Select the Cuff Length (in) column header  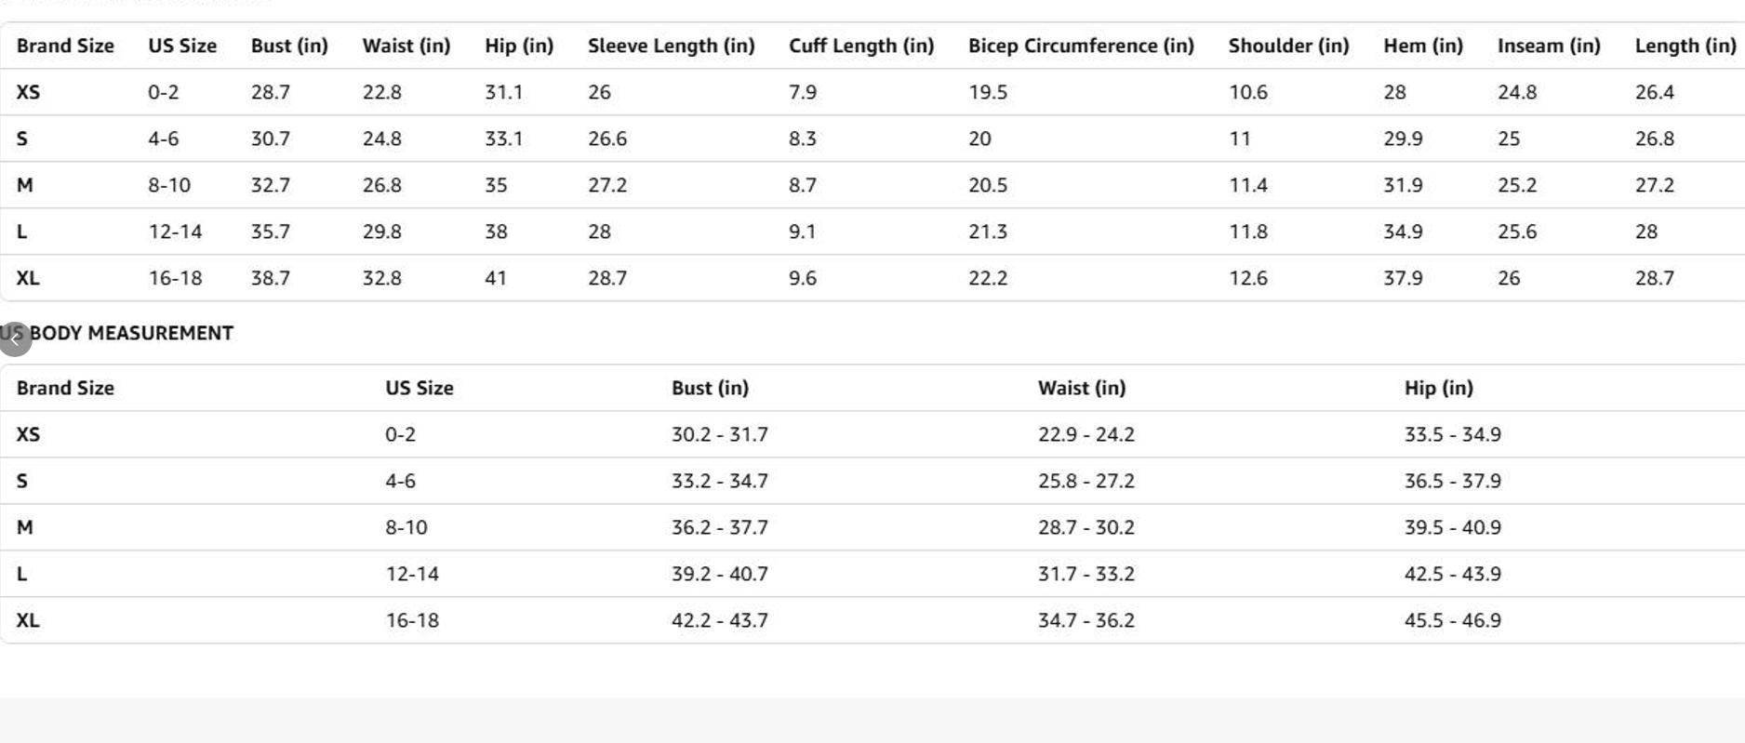[x=860, y=46]
